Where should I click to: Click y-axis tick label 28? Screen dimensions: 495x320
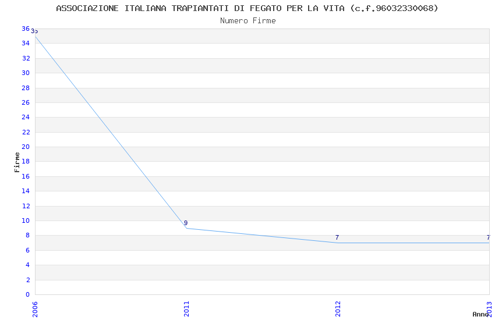tap(26, 88)
